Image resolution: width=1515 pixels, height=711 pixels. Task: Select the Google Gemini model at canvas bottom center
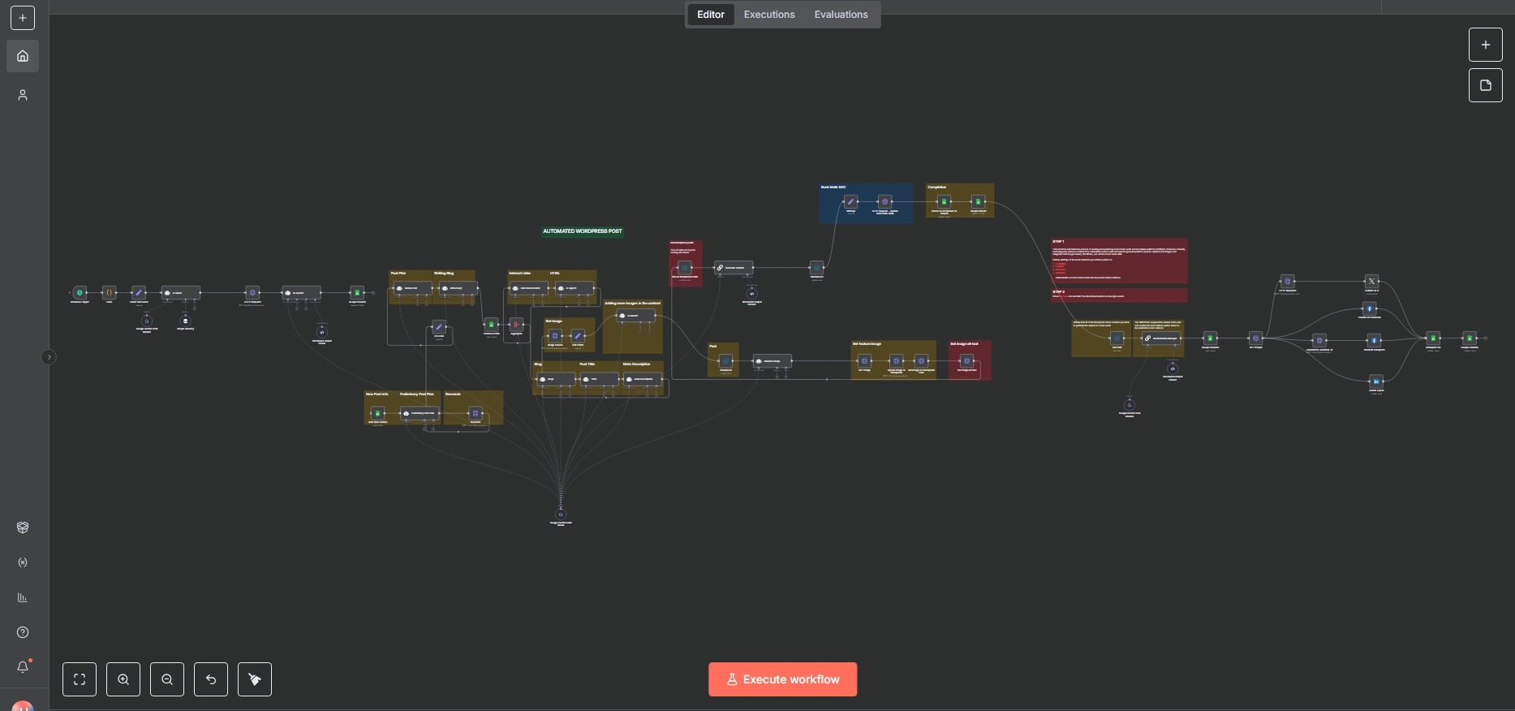click(x=560, y=515)
